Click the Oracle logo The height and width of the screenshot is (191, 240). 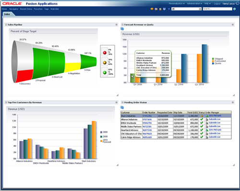point(12,3)
